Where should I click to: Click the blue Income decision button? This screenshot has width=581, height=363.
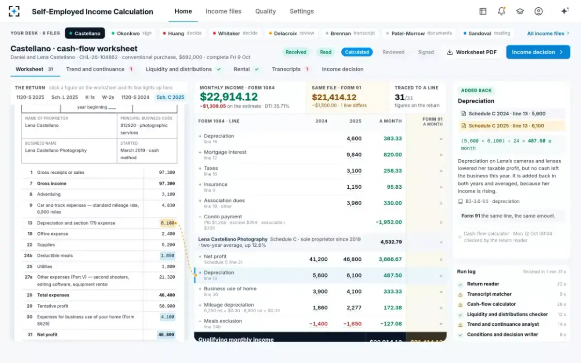538,52
